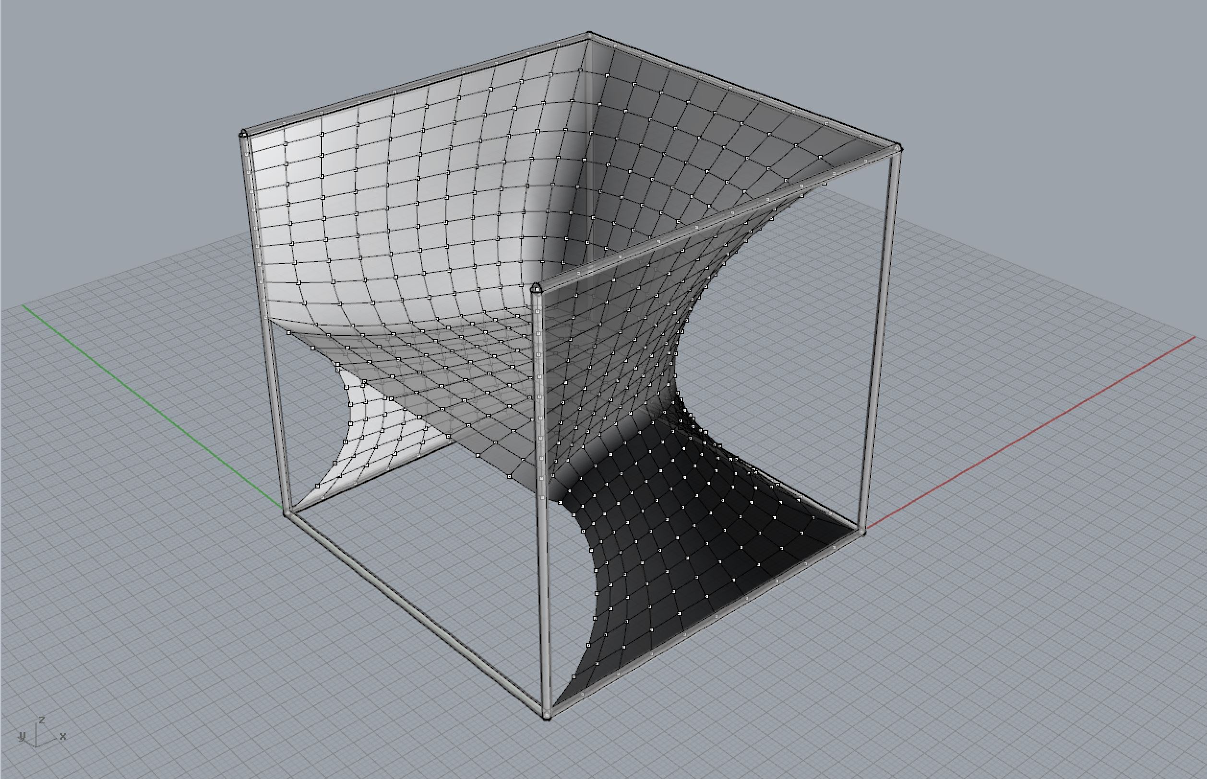This screenshot has height=779, width=1207.
Task: Select the front vertical pipe edge
Action: coord(541,506)
